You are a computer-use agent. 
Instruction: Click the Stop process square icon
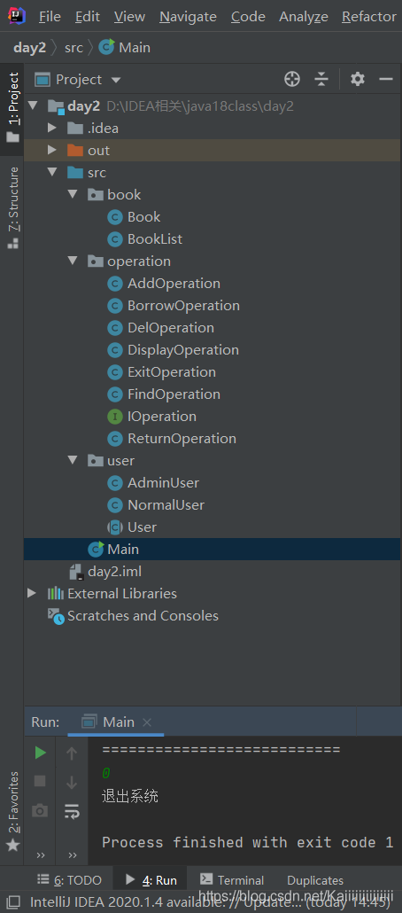[40, 781]
